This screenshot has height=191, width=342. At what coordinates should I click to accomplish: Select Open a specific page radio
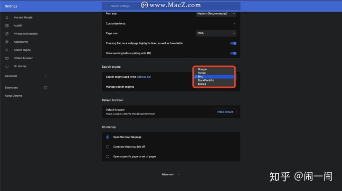pyautogui.click(x=107, y=156)
